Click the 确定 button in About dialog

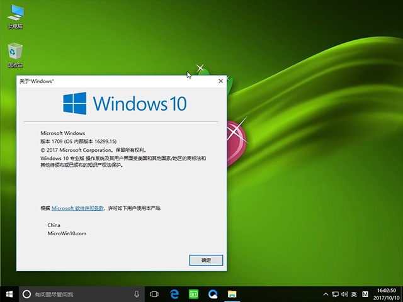(x=206, y=260)
